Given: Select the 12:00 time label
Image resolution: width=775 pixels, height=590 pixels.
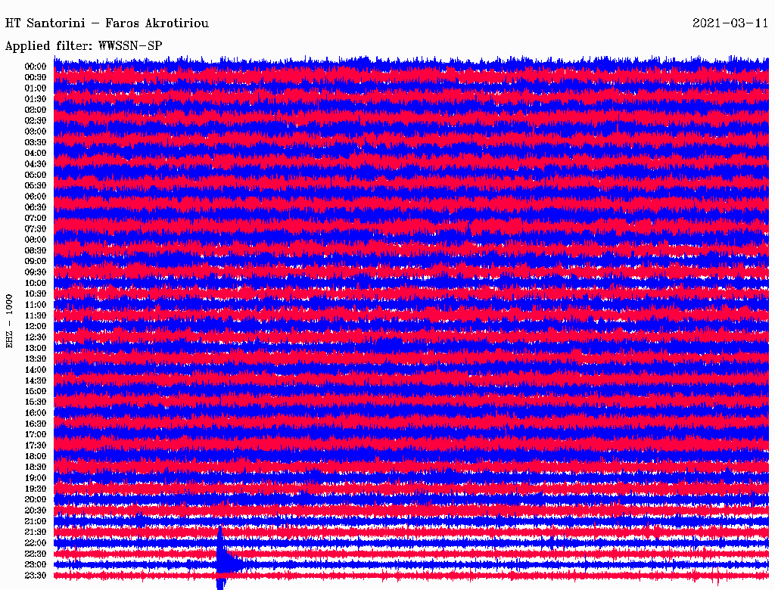Looking at the screenshot, I should 36,327.
